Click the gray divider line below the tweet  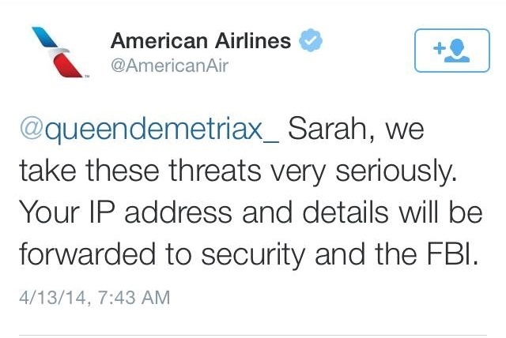(x=253, y=334)
